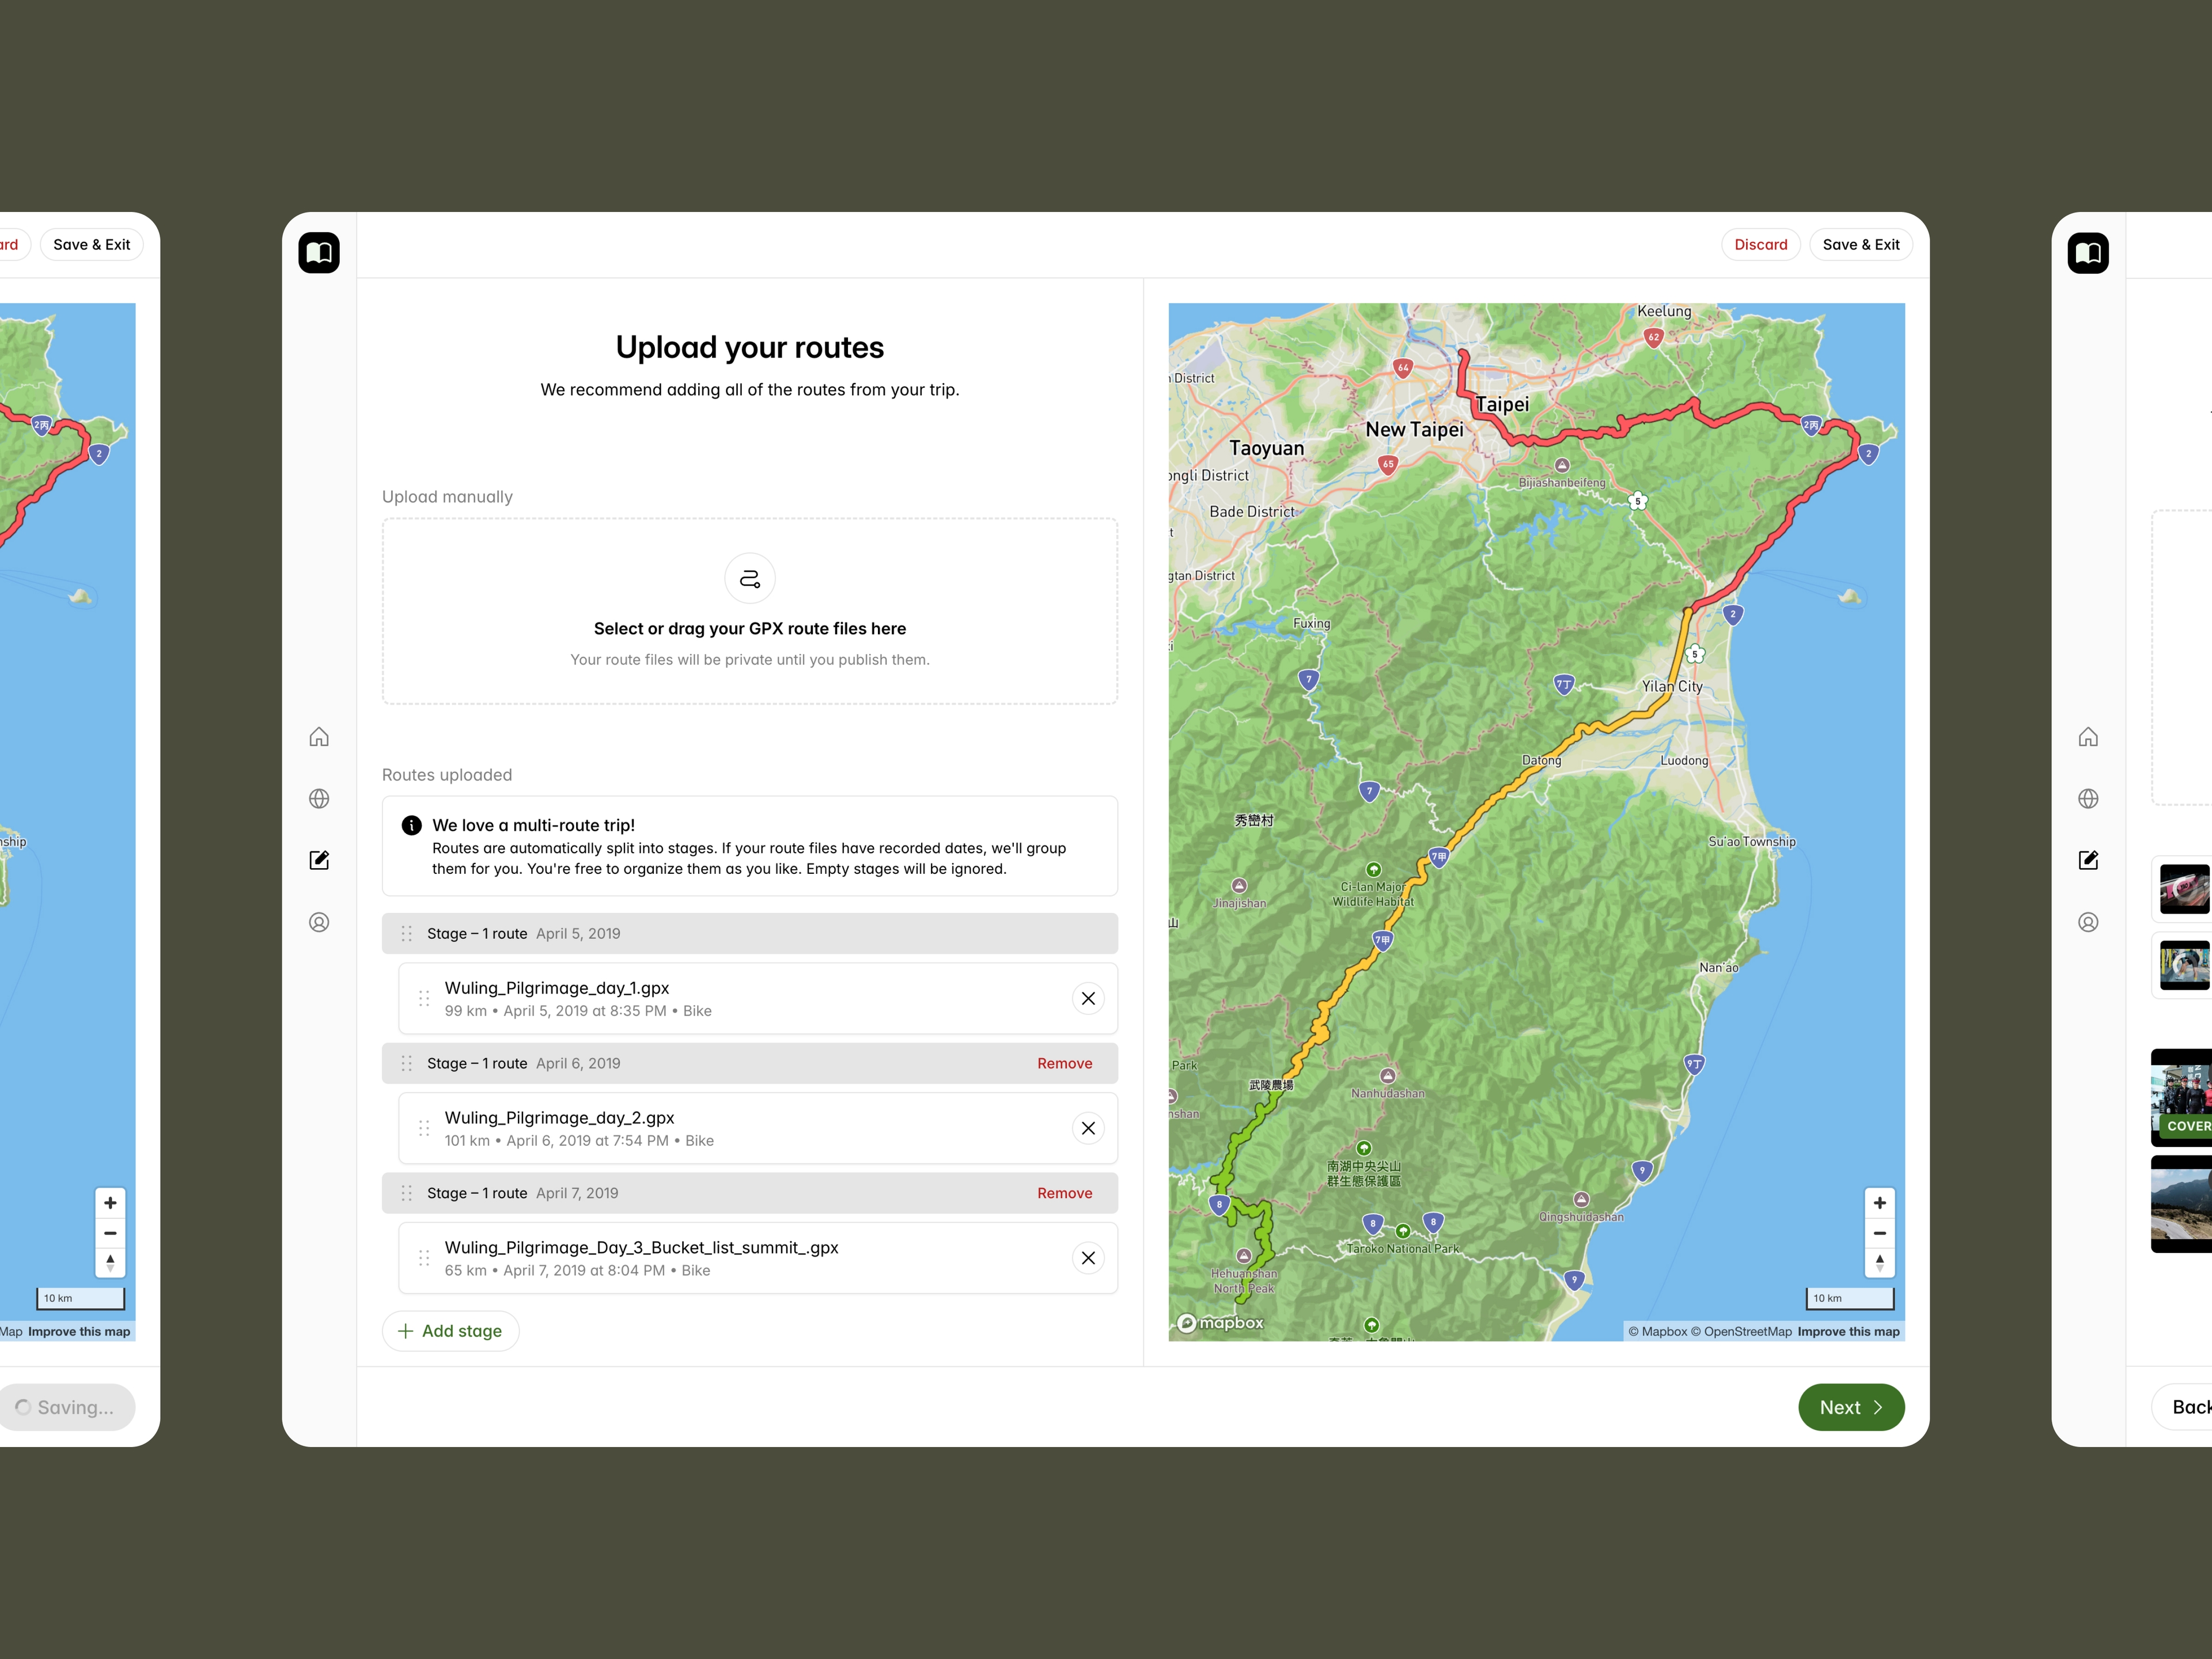Click book logo in the right window
Image resolution: width=2212 pixels, height=1659 pixels.
tap(2088, 253)
